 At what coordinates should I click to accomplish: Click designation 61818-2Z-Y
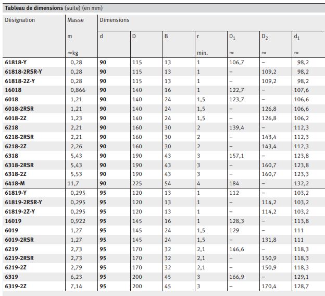click(20, 81)
